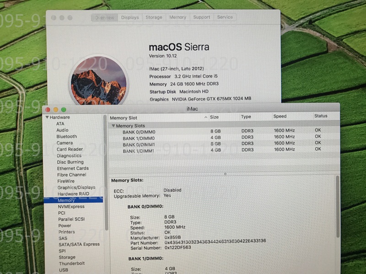Switch to the Overview tab in About This Mac
This screenshot has height=274, width=366.
[104, 17]
